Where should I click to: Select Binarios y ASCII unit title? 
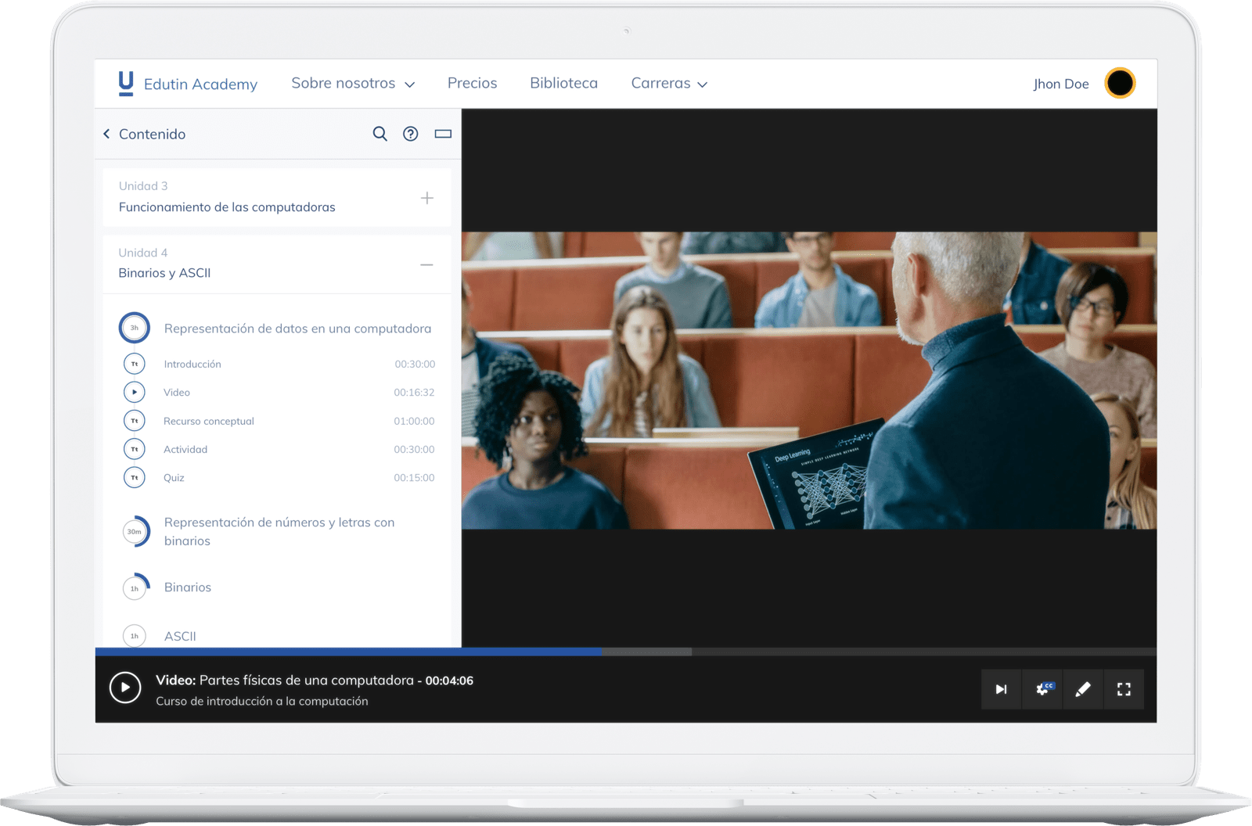tap(164, 273)
